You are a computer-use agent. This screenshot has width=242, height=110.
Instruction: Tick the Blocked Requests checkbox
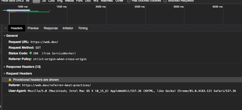pyautogui.click(x=165, y=1)
